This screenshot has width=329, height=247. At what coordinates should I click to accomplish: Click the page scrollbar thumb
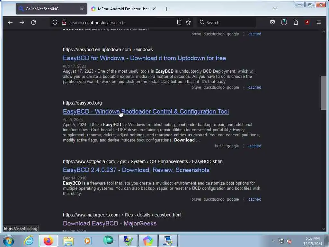point(324,93)
